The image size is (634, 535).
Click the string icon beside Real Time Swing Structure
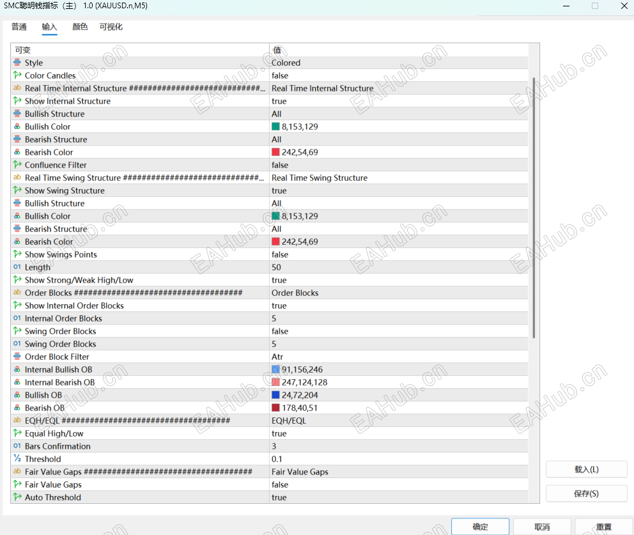coord(17,178)
